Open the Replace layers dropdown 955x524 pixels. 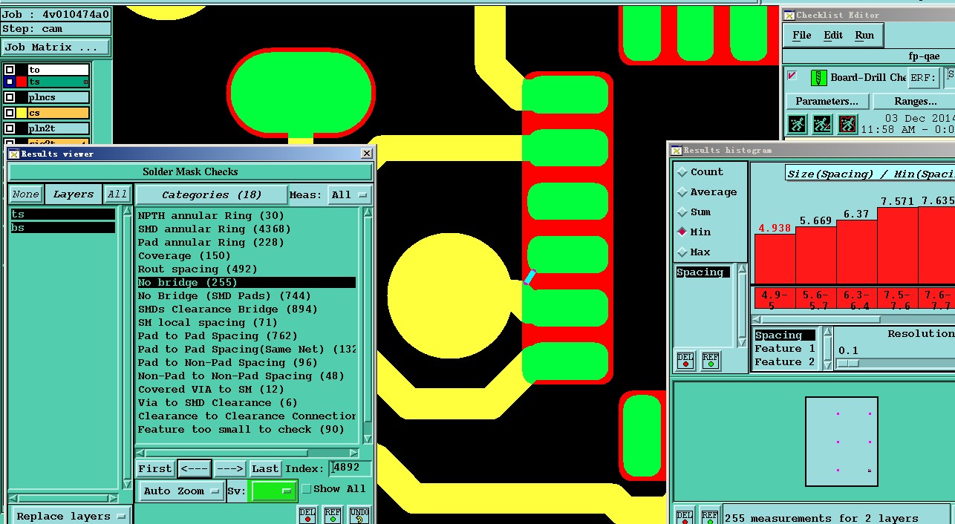71,516
